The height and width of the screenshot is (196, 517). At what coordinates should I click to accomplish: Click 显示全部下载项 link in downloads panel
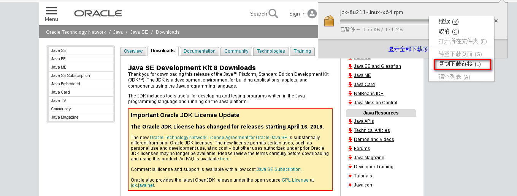(408, 49)
